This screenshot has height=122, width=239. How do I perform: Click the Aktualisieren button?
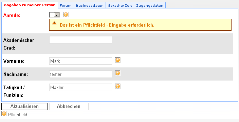tap(24, 106)
